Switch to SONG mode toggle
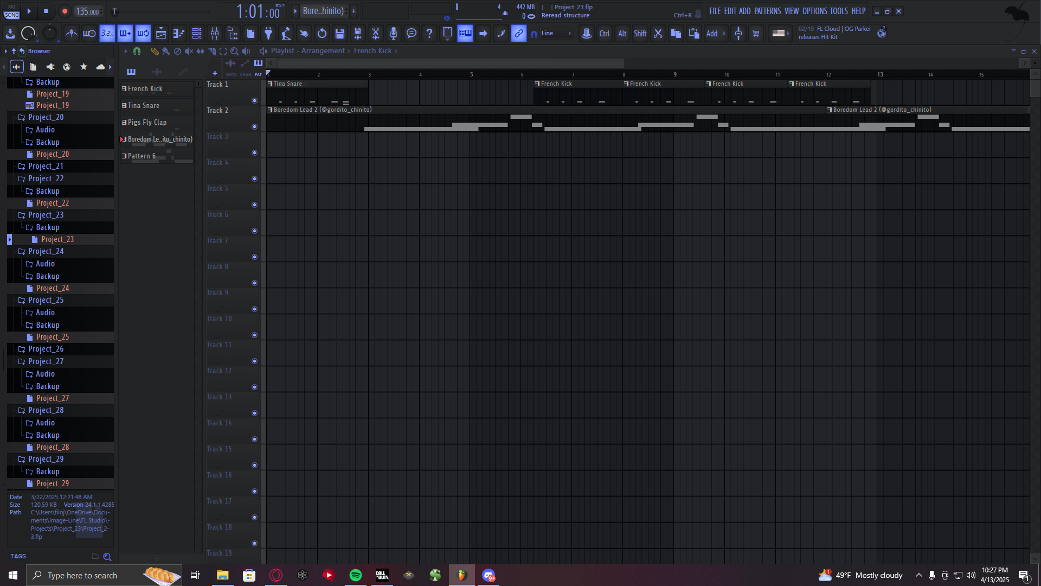Viewport: 1041px width, 586px height. coord(11,15)
